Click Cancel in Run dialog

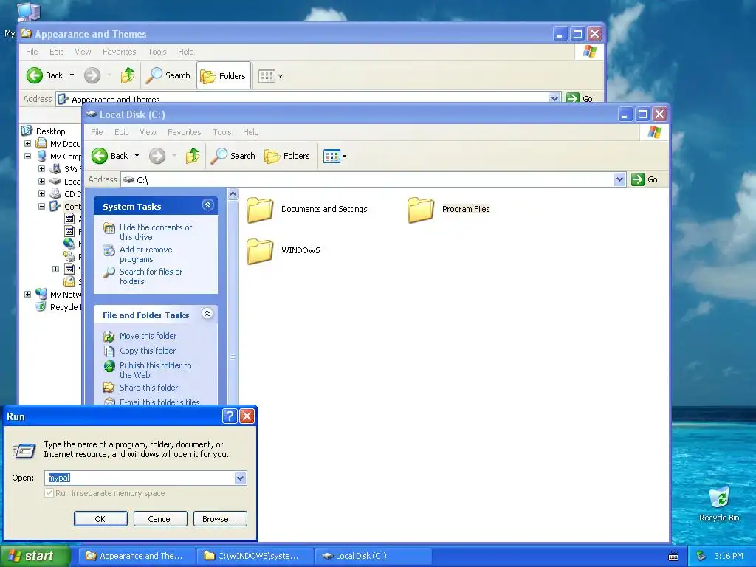pos(160,519)
